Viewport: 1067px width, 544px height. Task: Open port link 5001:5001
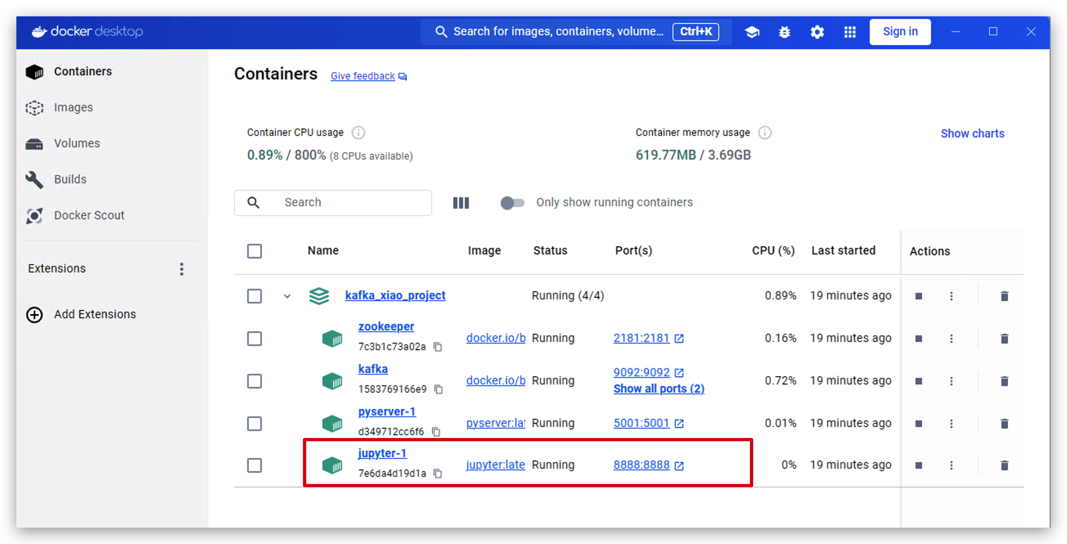coord(641,423)
